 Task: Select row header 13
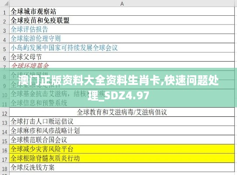point(5,121)
